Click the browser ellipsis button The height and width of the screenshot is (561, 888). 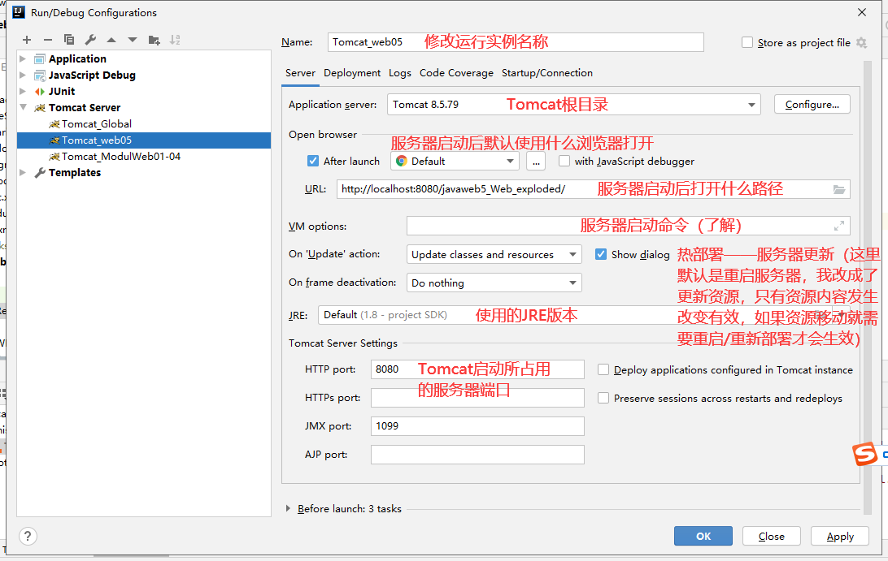pyautogui.click(x=536, y=162)
